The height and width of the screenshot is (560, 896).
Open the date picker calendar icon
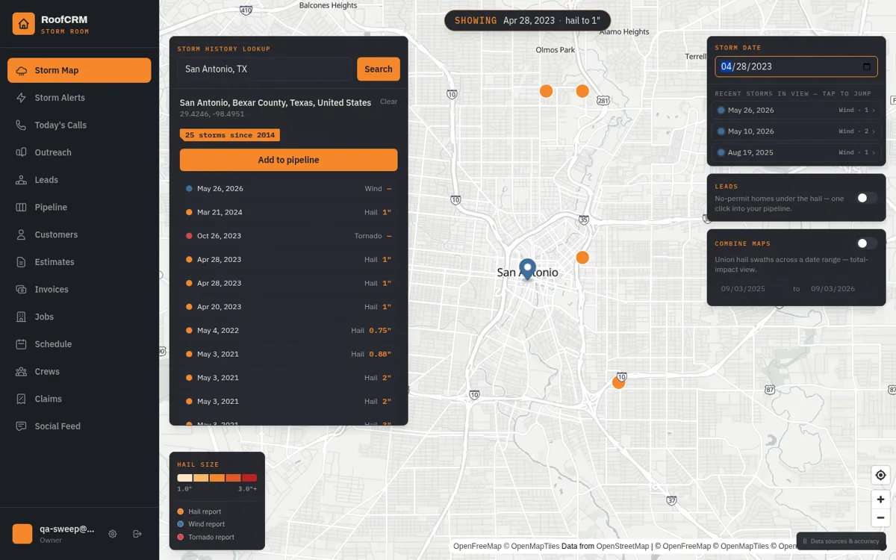(x=866, y=66)
